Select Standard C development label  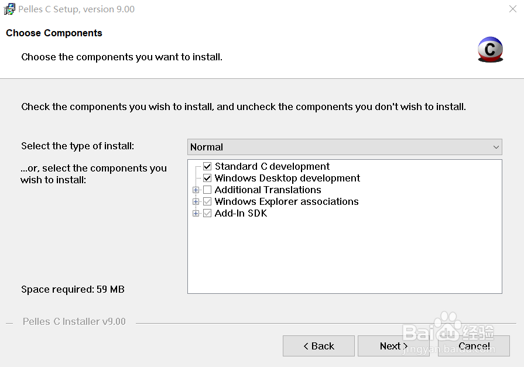click(272, 167)
